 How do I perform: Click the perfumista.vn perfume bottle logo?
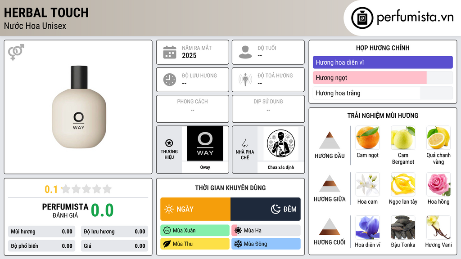click(x=362, y=18)
